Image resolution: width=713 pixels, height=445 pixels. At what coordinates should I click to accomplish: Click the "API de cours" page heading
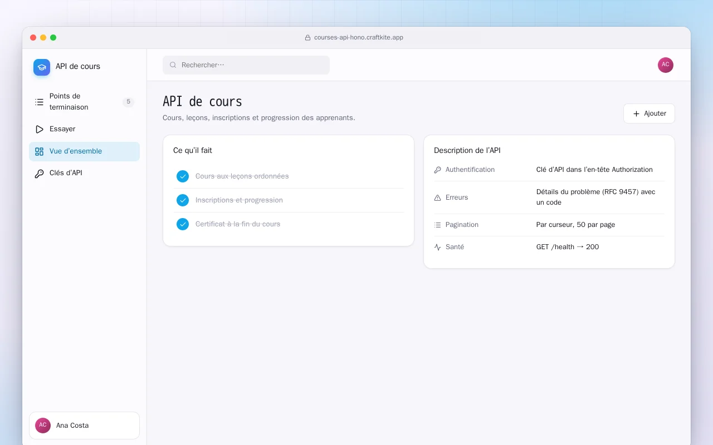[202, 102]
